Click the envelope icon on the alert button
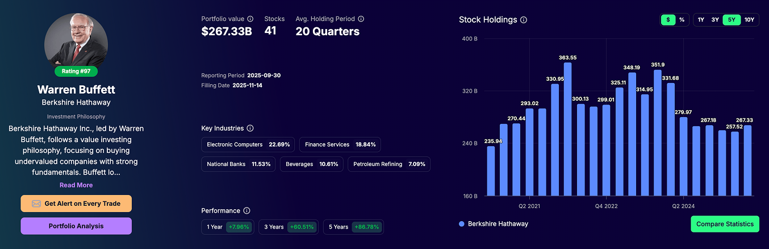The width and height of the screenshot is (769, 249). pos(36,204)
